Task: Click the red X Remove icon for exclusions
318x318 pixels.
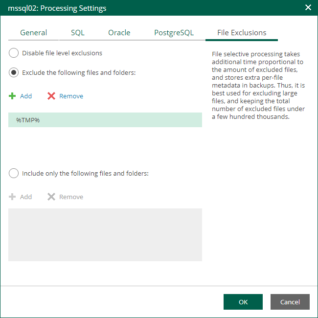Action: [x=51, y=96]
